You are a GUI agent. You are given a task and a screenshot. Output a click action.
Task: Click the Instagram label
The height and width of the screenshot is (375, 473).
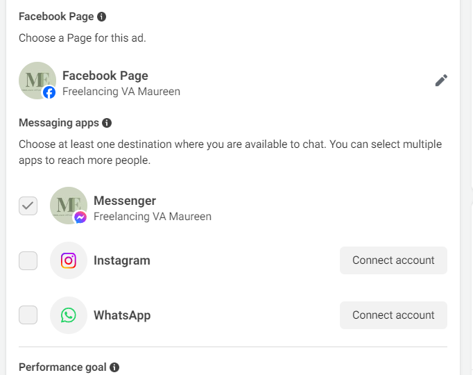click(122, 260)
